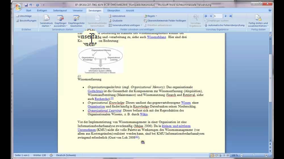The height and width of the screenshot is (159, 284).
Task: Click Deutsch (Schweiz) language indicator
Action: [x=66, y=155]
